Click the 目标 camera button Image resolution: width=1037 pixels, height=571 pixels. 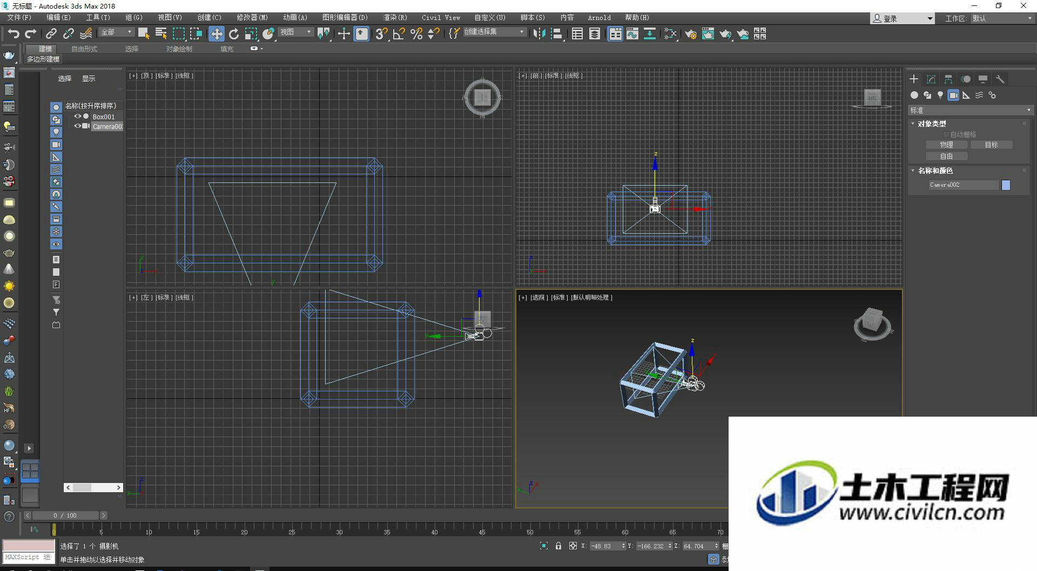(x=992, y=145)
